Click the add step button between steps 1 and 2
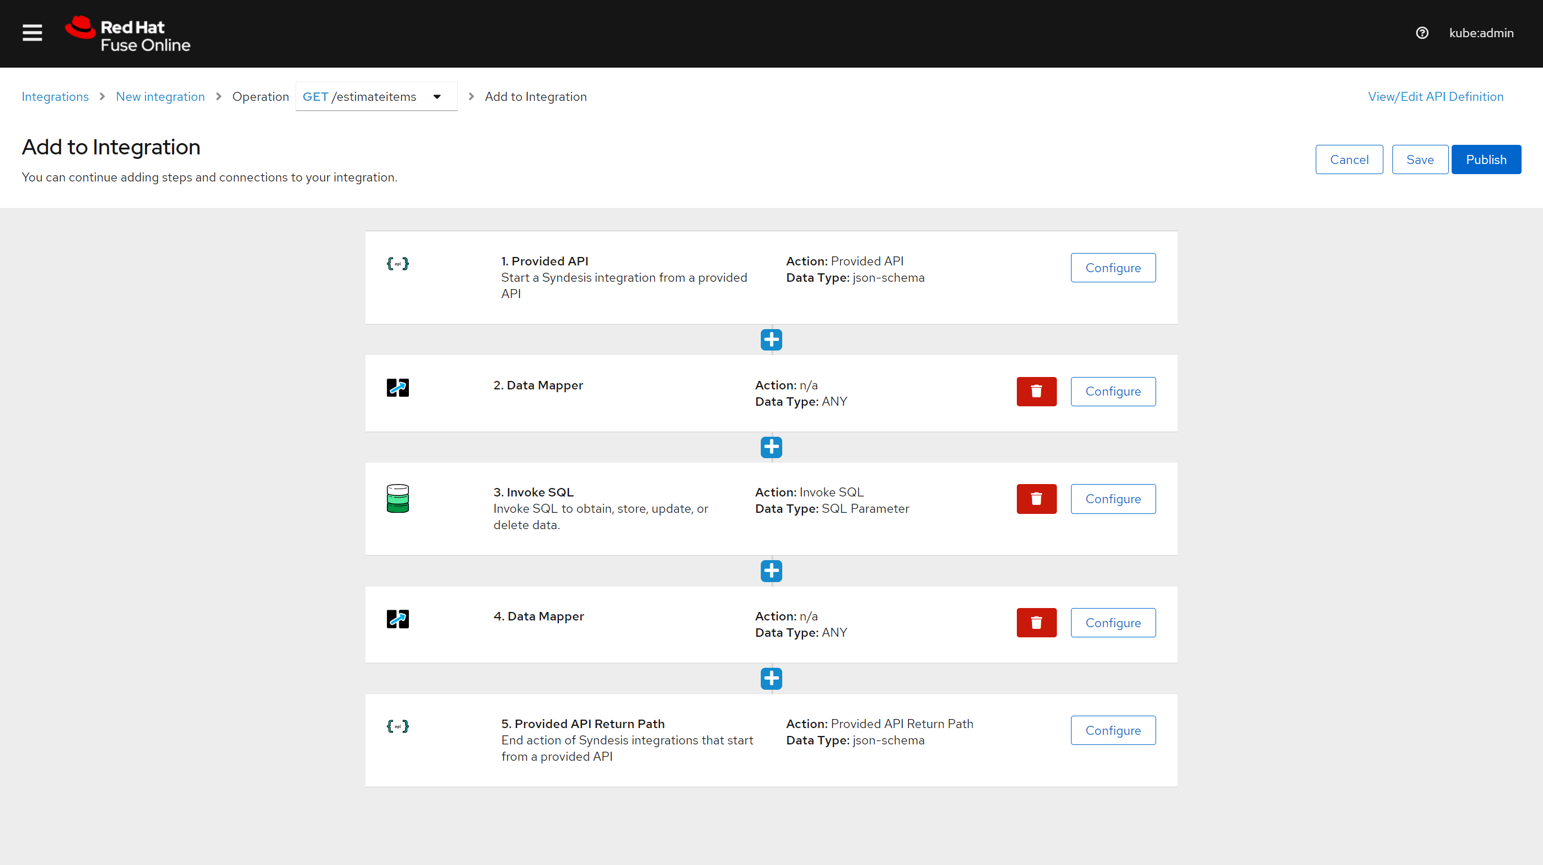This screenshot has height=865, width=1543. click(771, 340)
